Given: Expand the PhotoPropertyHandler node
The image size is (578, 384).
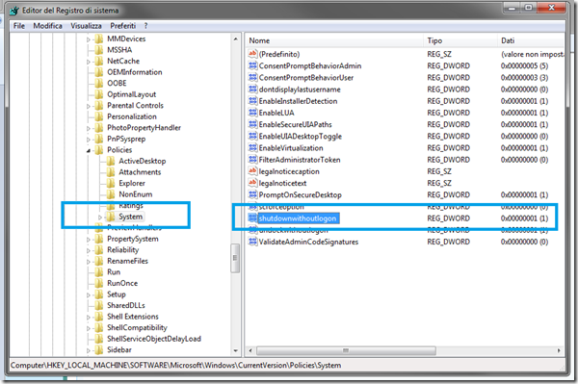Looking at the screenshot, I should click(89, 128).
